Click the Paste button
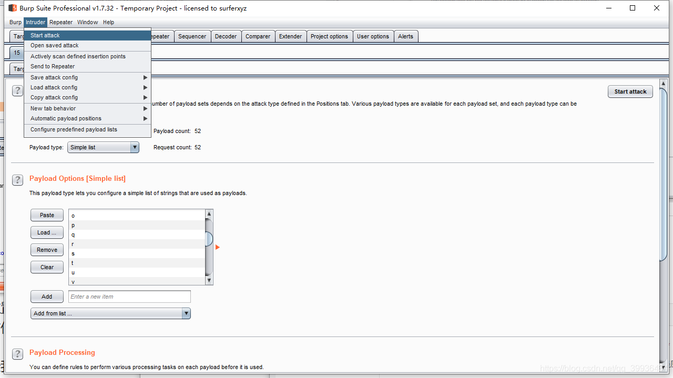Screen dimensions: 673x378 coord(47,215)
